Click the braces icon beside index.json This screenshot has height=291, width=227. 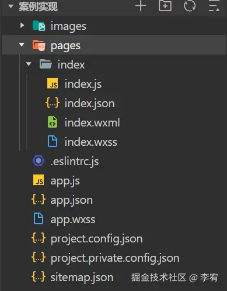(x=53, y=103)
